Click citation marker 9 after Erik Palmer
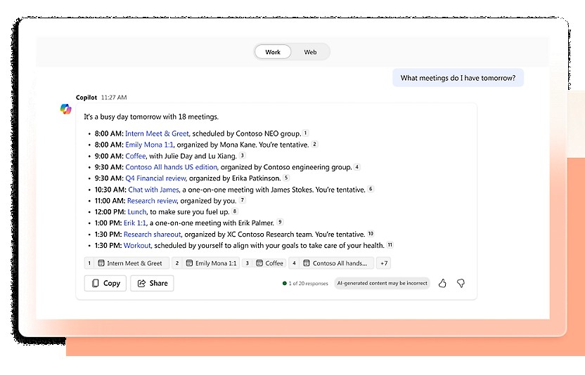This screenshot has width=585, height=375. click(x=280, y=222)
